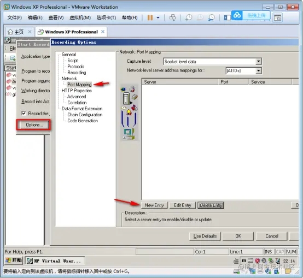This screenshot has height=278, width=303.
Task: Click the keyboard language bar icon in XP taskbar
Action: pyautogui.click(x=236, y=261)
